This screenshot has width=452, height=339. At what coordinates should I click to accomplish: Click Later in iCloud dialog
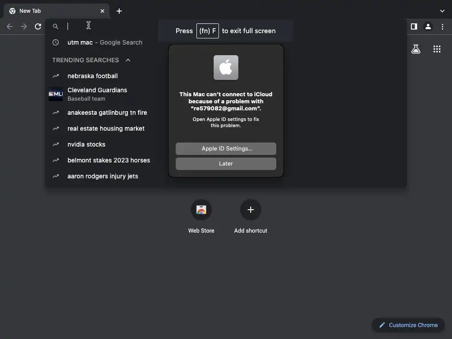point(226,163)
